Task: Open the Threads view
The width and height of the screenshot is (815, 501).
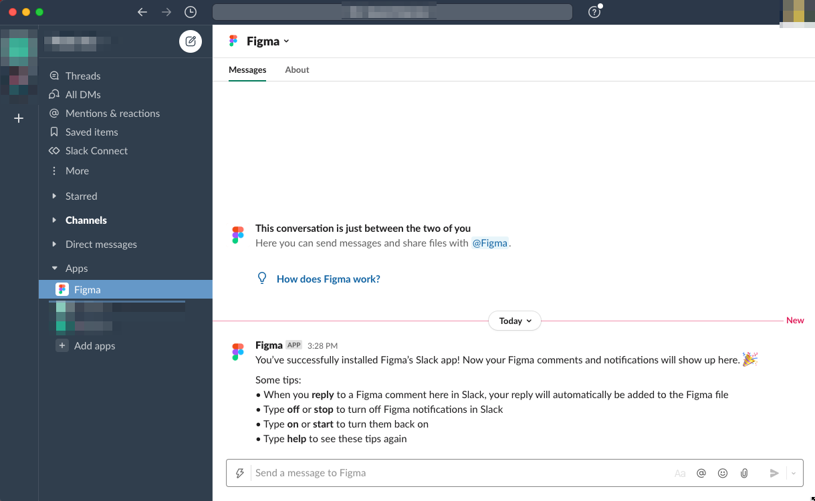Action: [83, 75]
